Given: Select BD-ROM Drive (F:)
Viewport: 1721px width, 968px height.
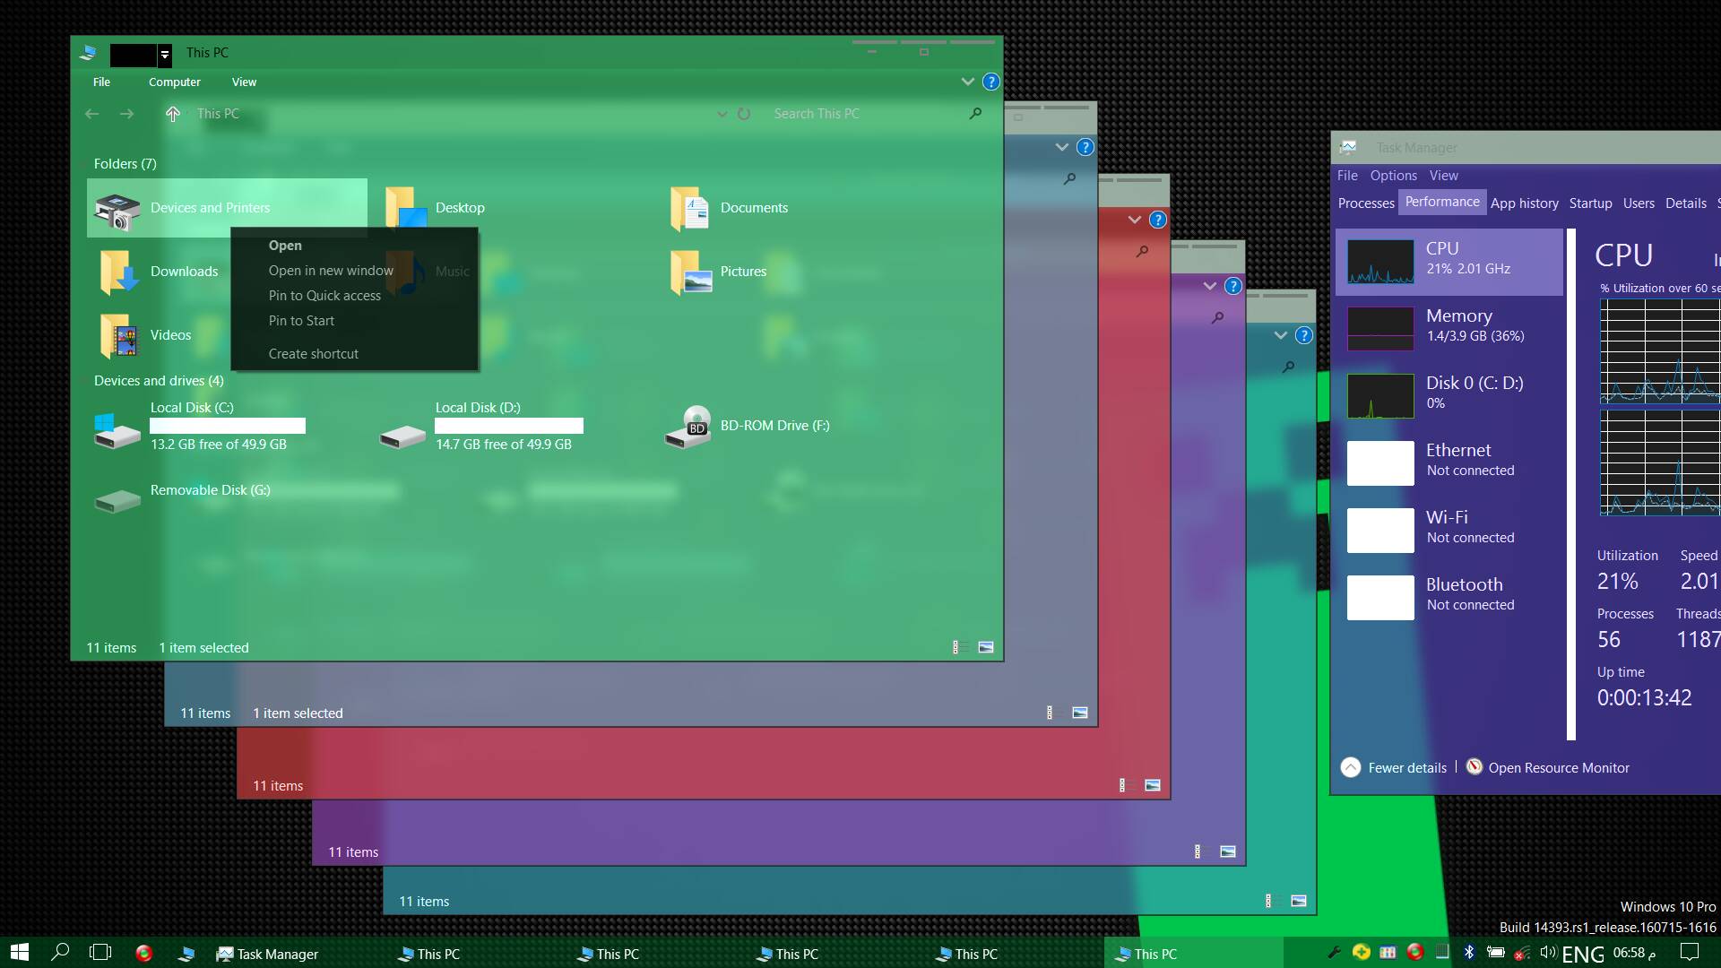Looking at the screenshot, I should [x=748, y=426].
